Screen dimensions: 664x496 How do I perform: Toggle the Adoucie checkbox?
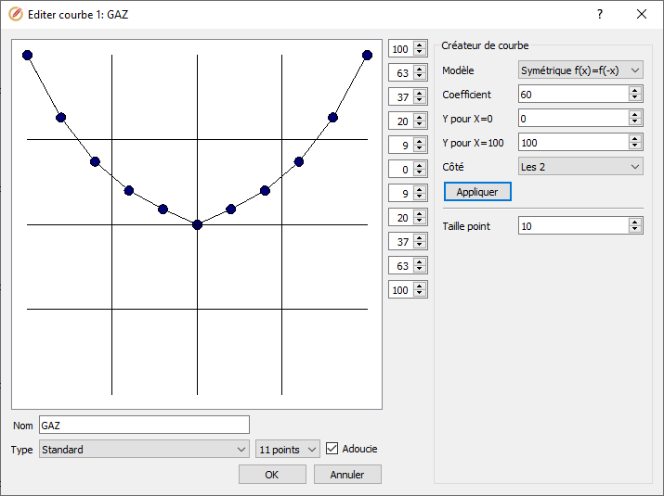[x=332, y=449]
